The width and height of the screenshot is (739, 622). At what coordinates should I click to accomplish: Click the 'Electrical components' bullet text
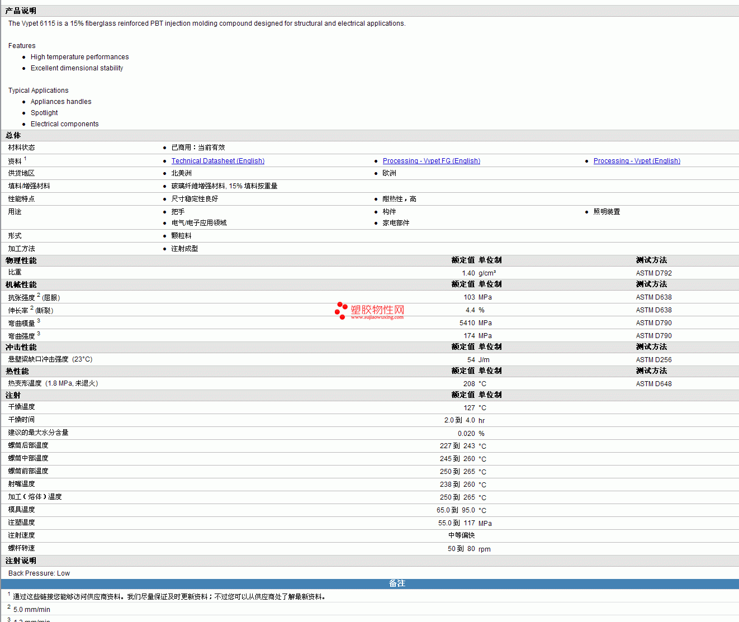(65, 124)
